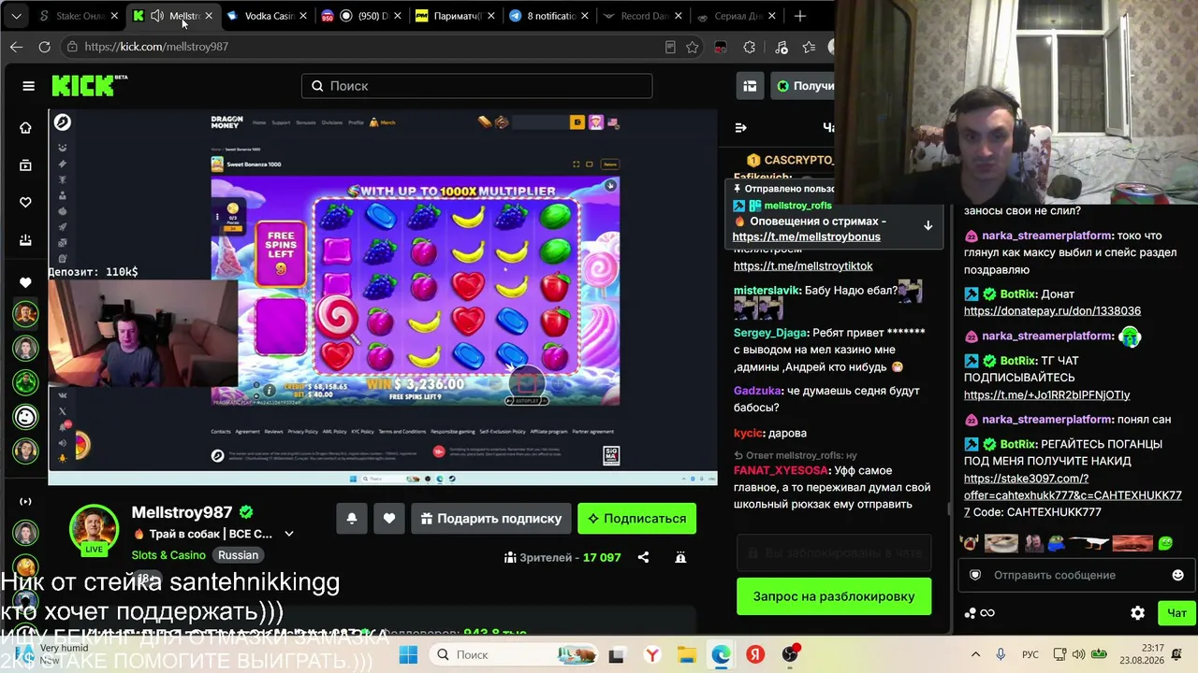
Task: Switch to the 8 notifications Telegram tab
Action: pos(547,16)
